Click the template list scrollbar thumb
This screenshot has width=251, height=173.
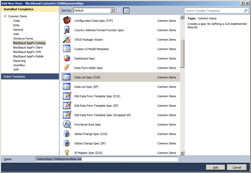click(x=182, y=53)
